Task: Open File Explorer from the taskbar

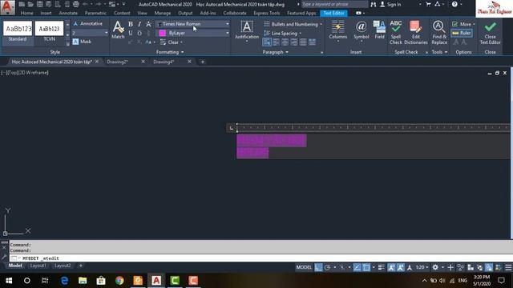Action: pyautogui.click(x=83, y=281)
